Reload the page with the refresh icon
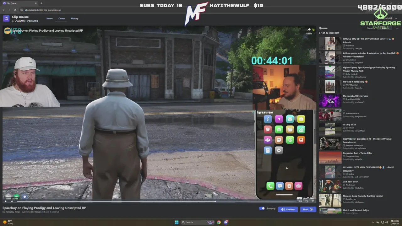 pos(14,10)
